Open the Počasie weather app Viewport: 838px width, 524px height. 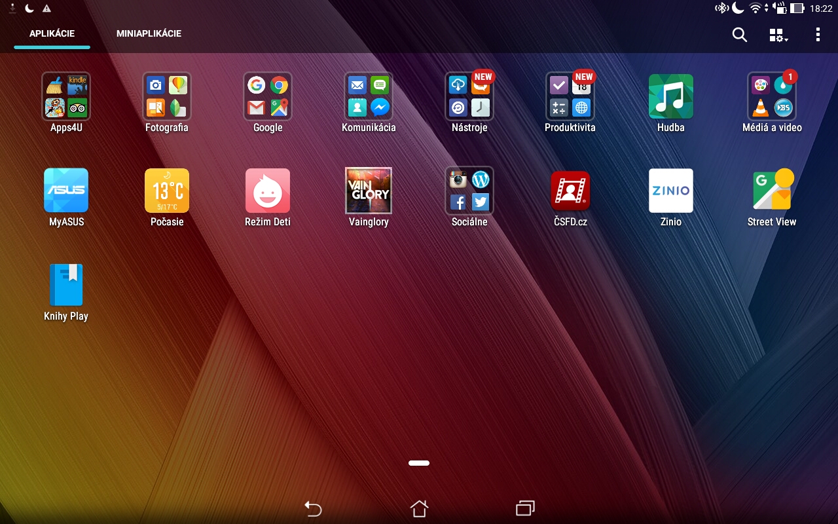click(167, 191)
